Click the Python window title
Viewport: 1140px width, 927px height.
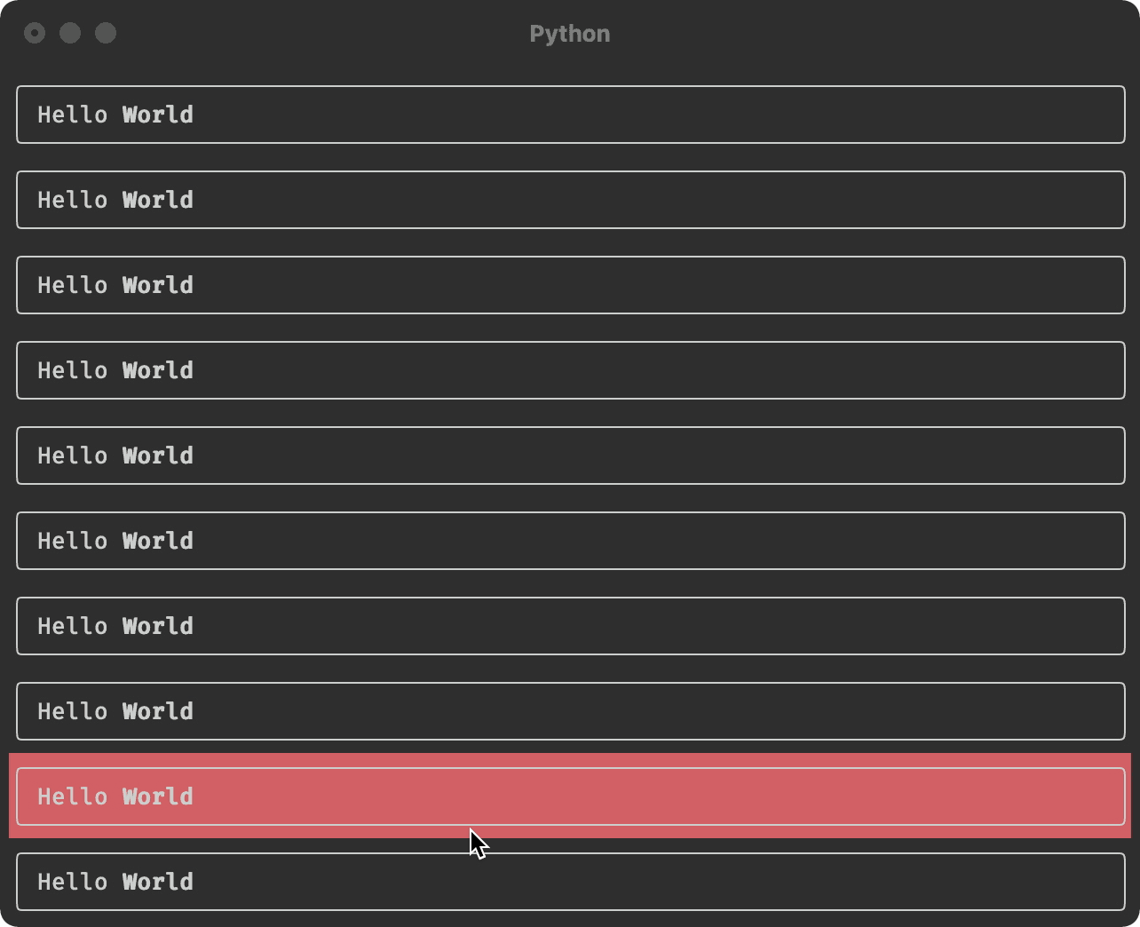click(x=570, y=33)
